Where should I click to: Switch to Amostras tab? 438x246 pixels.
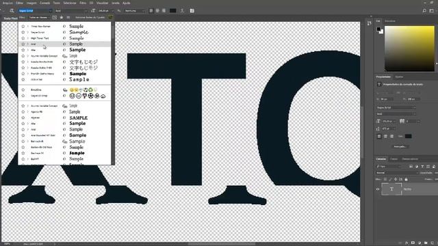390,21
